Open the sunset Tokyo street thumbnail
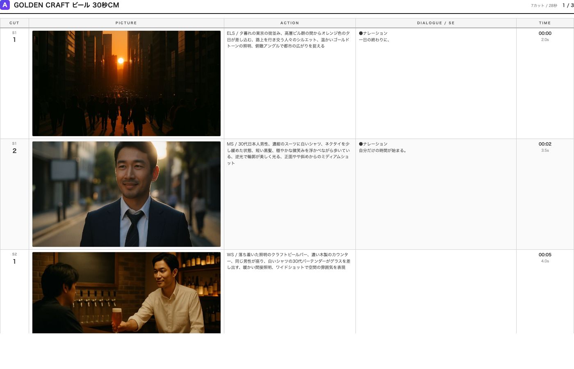The image size is (574, 369). click(x=126, y=83)
